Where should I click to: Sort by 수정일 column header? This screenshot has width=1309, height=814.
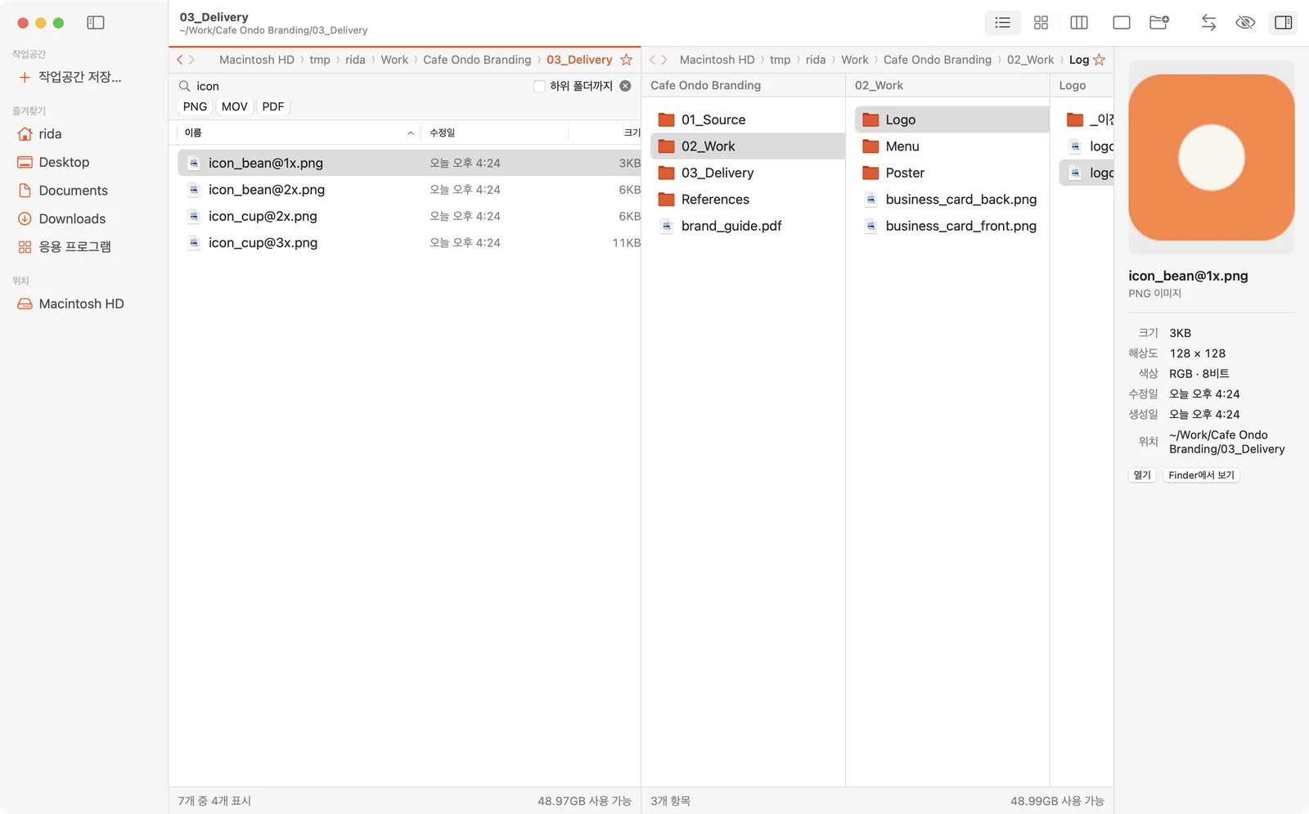pos(494,133)
